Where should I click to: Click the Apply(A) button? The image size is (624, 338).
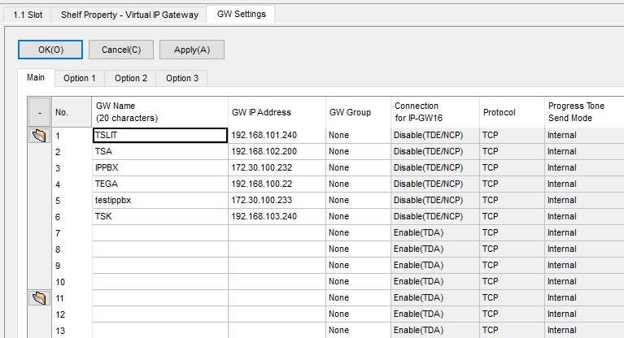(192, 50)
